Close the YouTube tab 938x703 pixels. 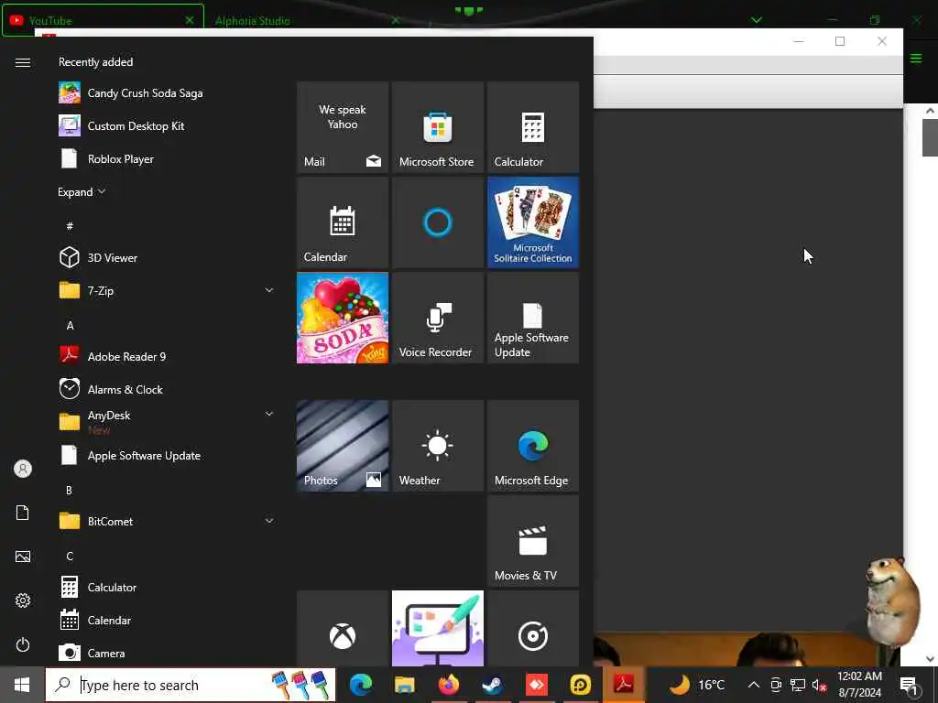tap(190, 20)
